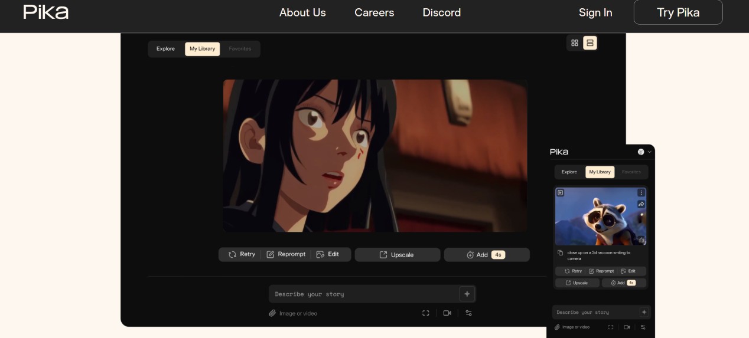Viewport: 749px width, 338px height.
Task: Open three-dot menu on the raccoon video
Action: (x=641, y=193)
